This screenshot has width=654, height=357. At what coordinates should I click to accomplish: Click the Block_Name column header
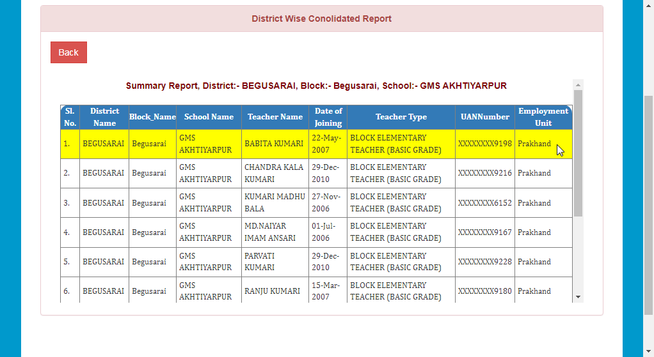click(153, 117)
